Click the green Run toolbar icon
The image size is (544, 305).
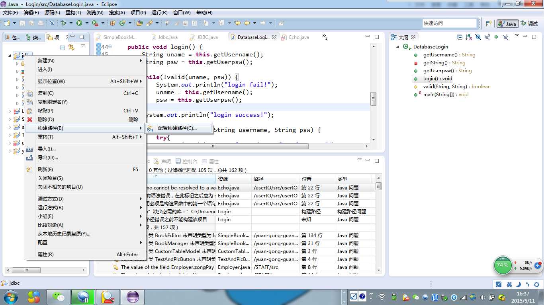[x=79, y=23]
